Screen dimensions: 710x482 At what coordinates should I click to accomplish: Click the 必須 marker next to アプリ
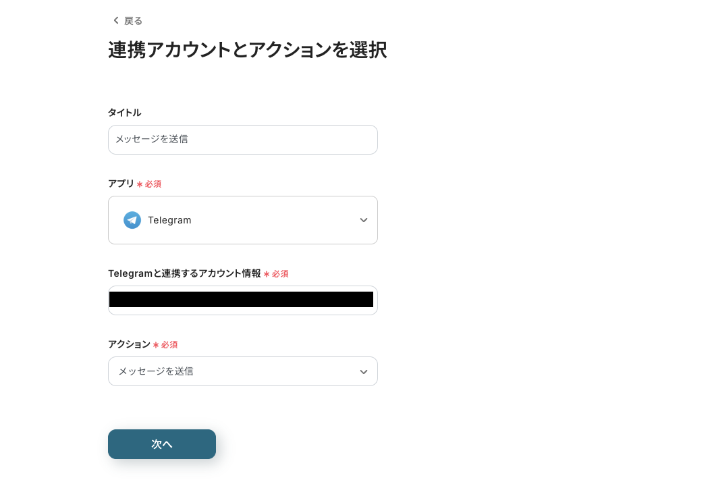(153, 184)
